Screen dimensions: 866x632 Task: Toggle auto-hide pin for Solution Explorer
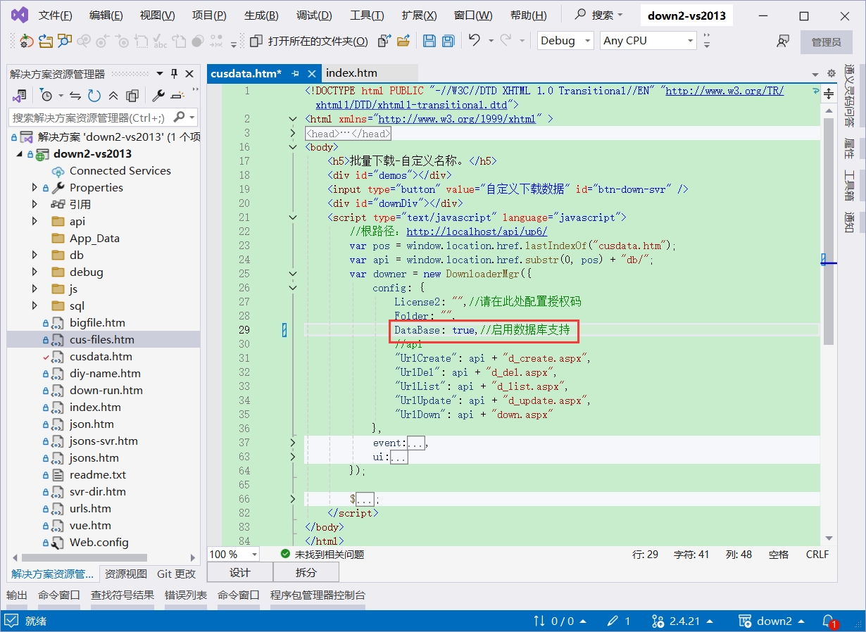click(175, 74)
